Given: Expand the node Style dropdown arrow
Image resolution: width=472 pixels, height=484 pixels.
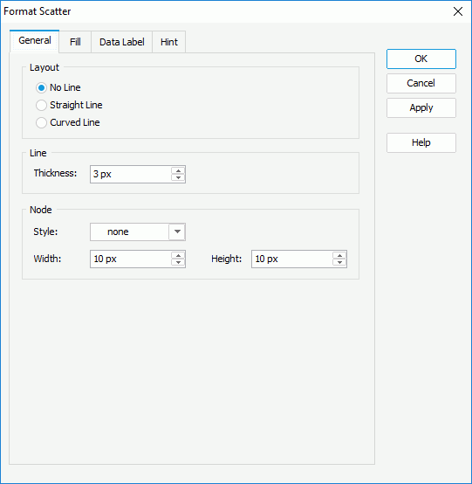Looking at the screenshot, I should pos(177,232).
